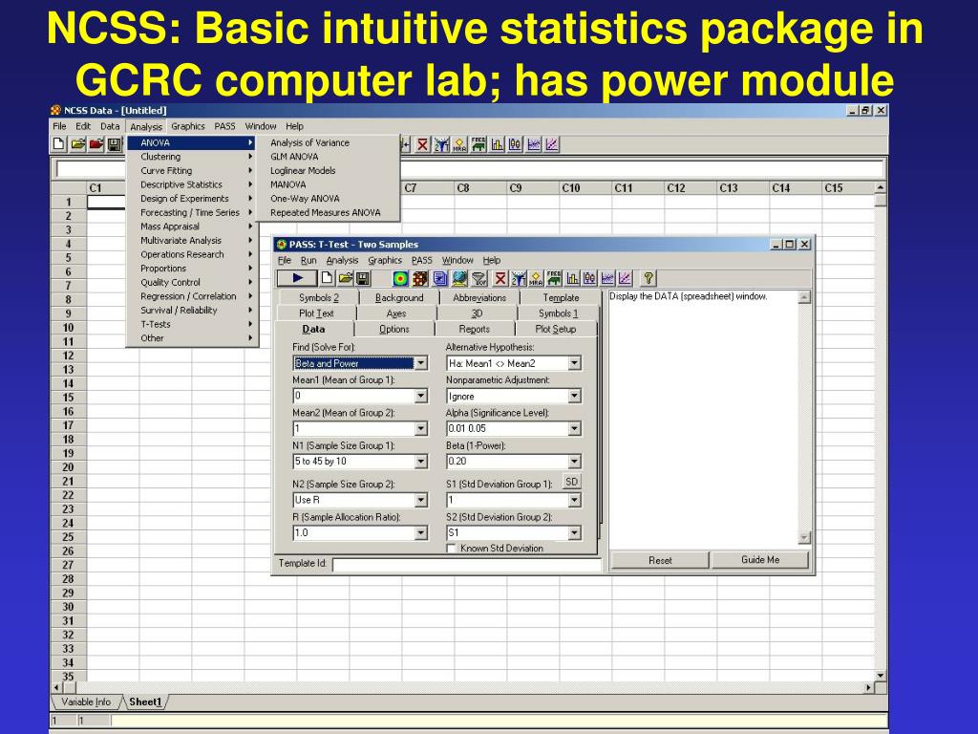Image resolution: width=978 pixels, height=734 pixels.
Task: Open the Run menu in PASS window
Action: click(x=308, y=260)
